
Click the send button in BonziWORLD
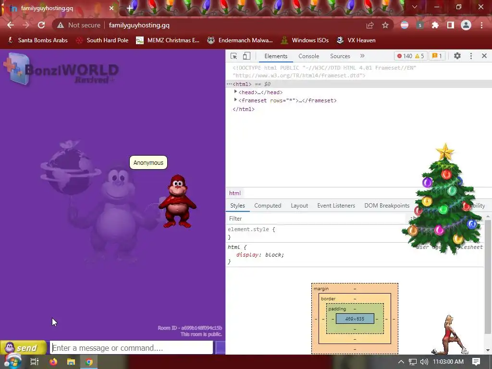pos(23,348)
